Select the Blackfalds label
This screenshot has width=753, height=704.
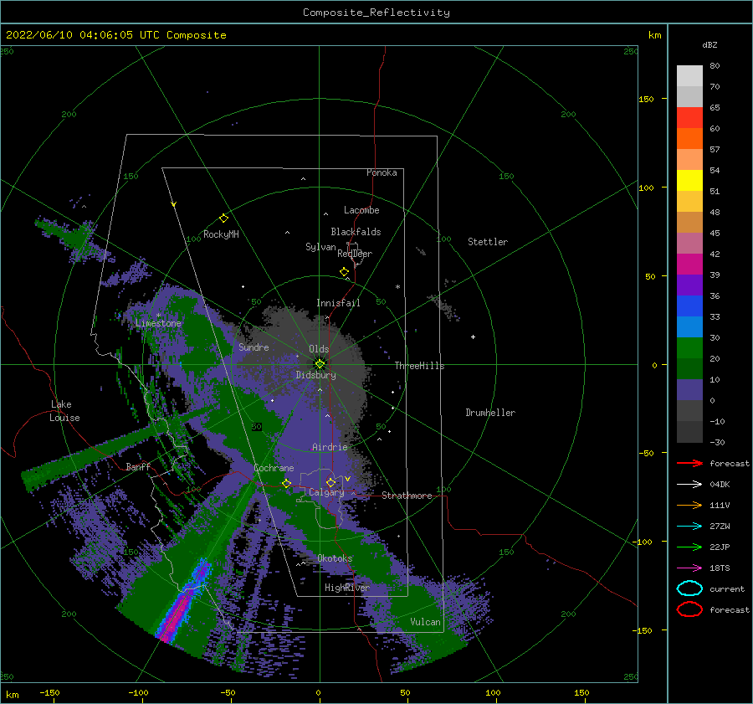356,232
